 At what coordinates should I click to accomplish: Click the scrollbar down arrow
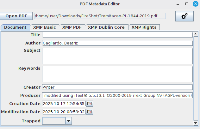pyautogui.click(x=196, y=123)
